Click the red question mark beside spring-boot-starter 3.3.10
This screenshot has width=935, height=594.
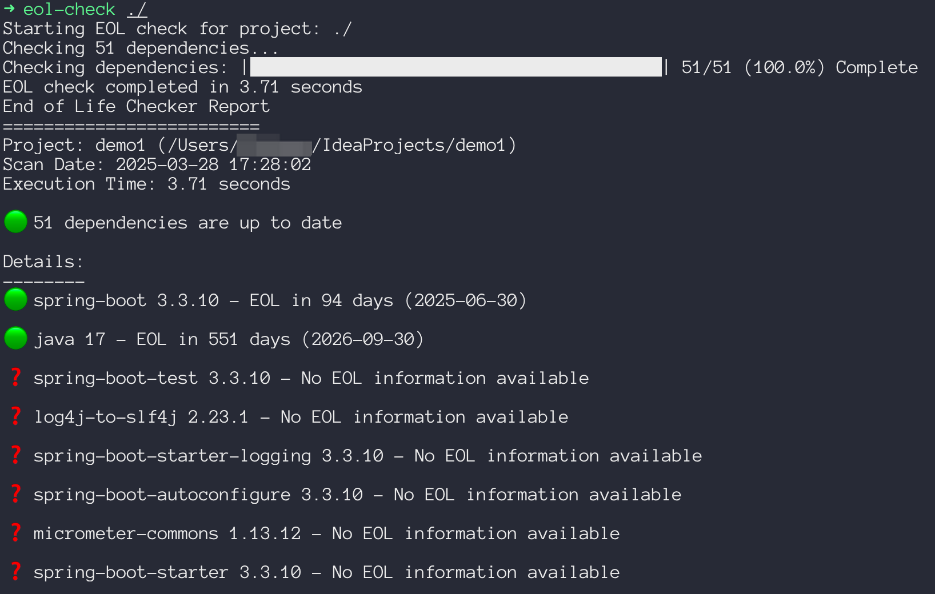[x=16, y=571]
